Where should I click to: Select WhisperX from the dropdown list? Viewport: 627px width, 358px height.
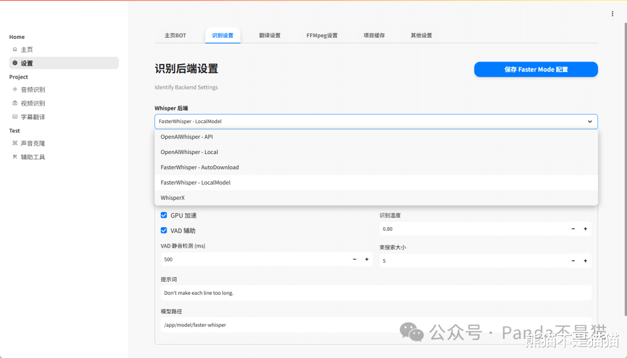tap(173, 198)
